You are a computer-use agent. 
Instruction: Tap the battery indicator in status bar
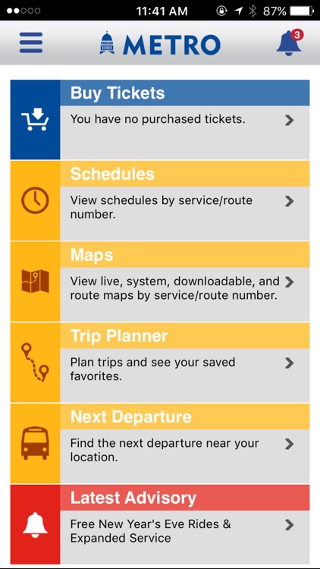[302, 11]
